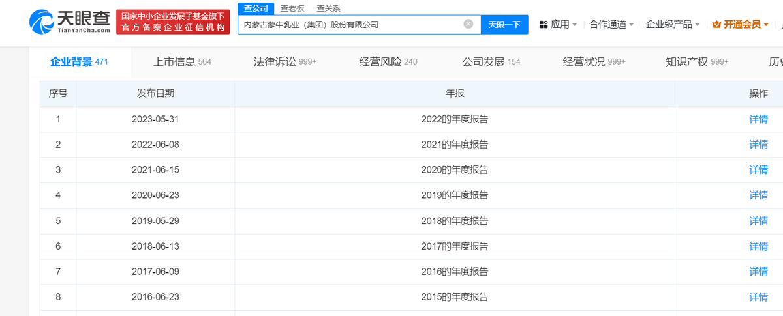
Task: Click the date 2017-06-09
Action: [155, 272]
